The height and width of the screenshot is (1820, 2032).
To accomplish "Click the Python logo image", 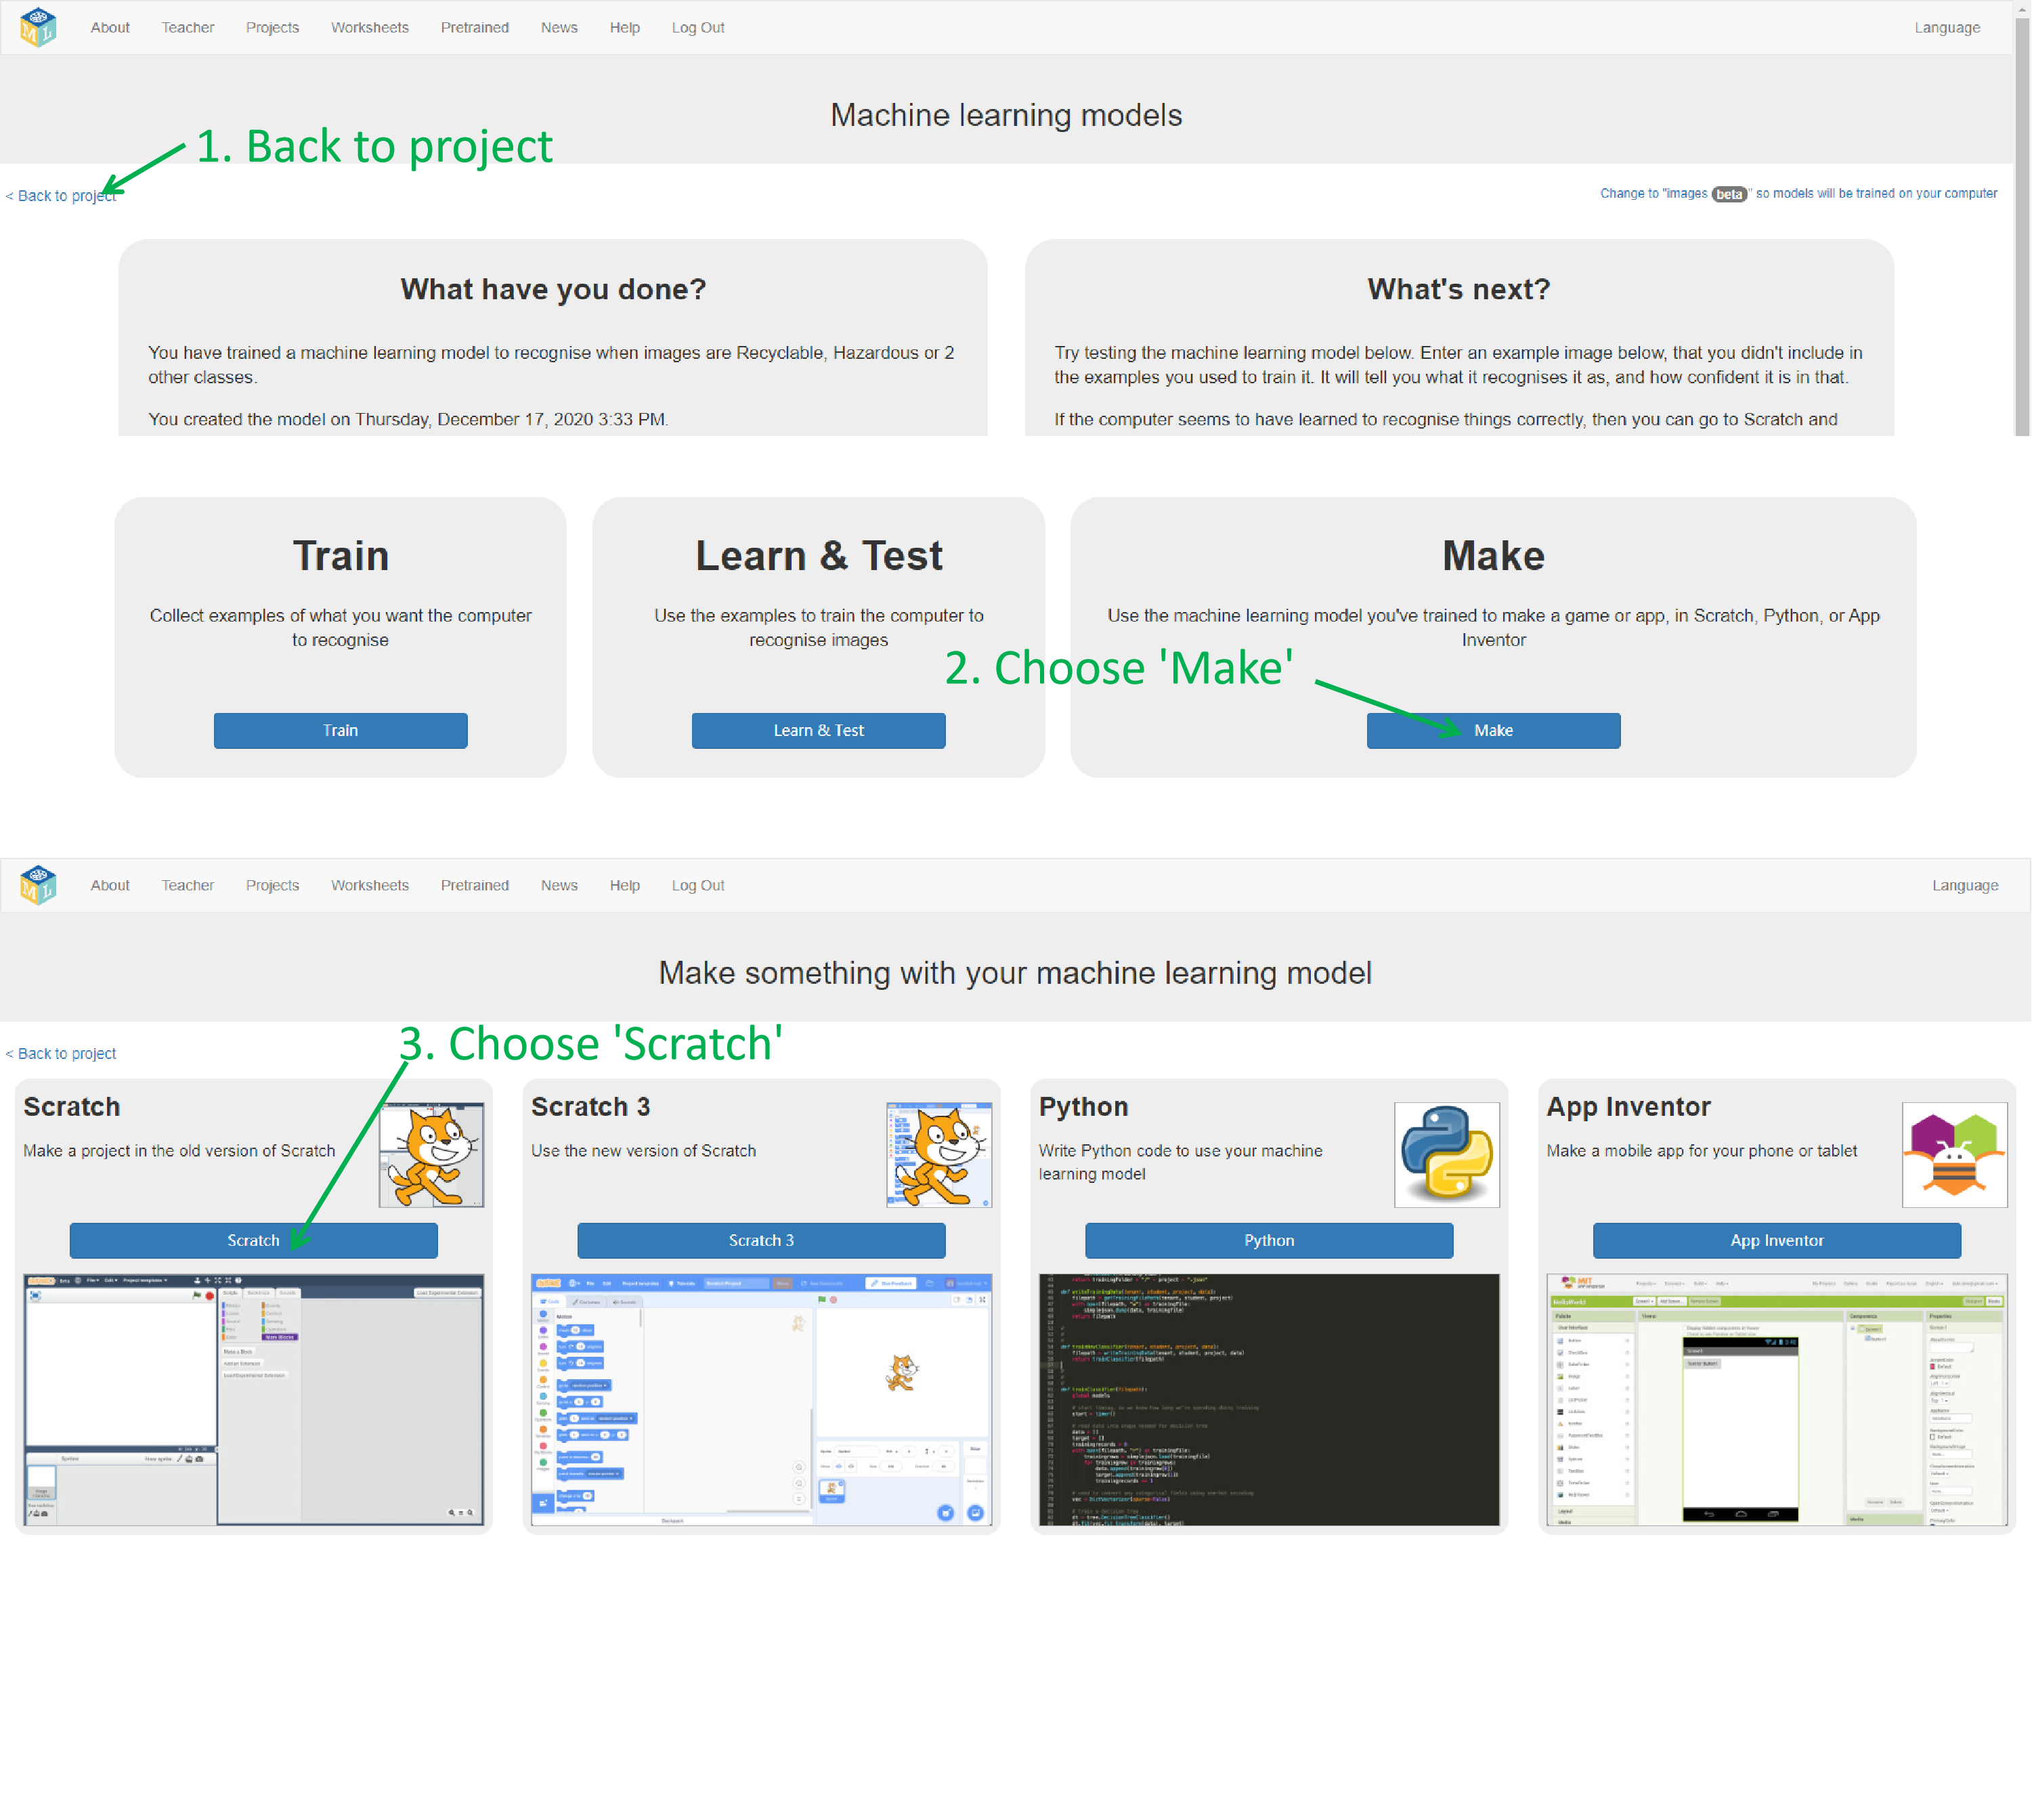I will pyautogui.click(x=1447, y=1155).
